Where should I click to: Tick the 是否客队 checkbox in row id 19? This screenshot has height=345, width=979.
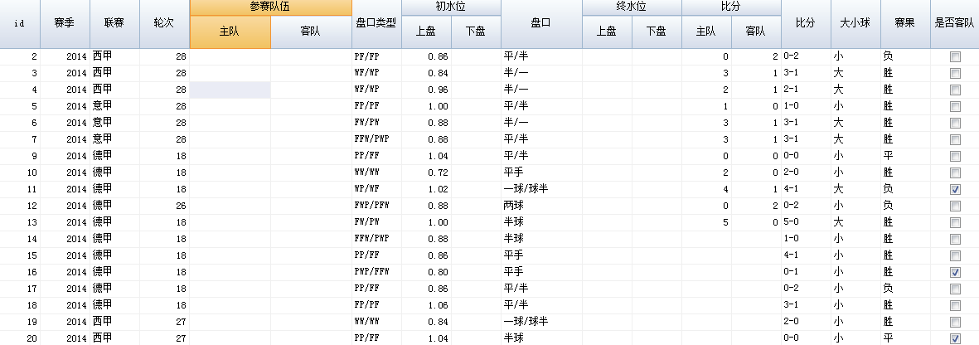(x=955, y=322)
